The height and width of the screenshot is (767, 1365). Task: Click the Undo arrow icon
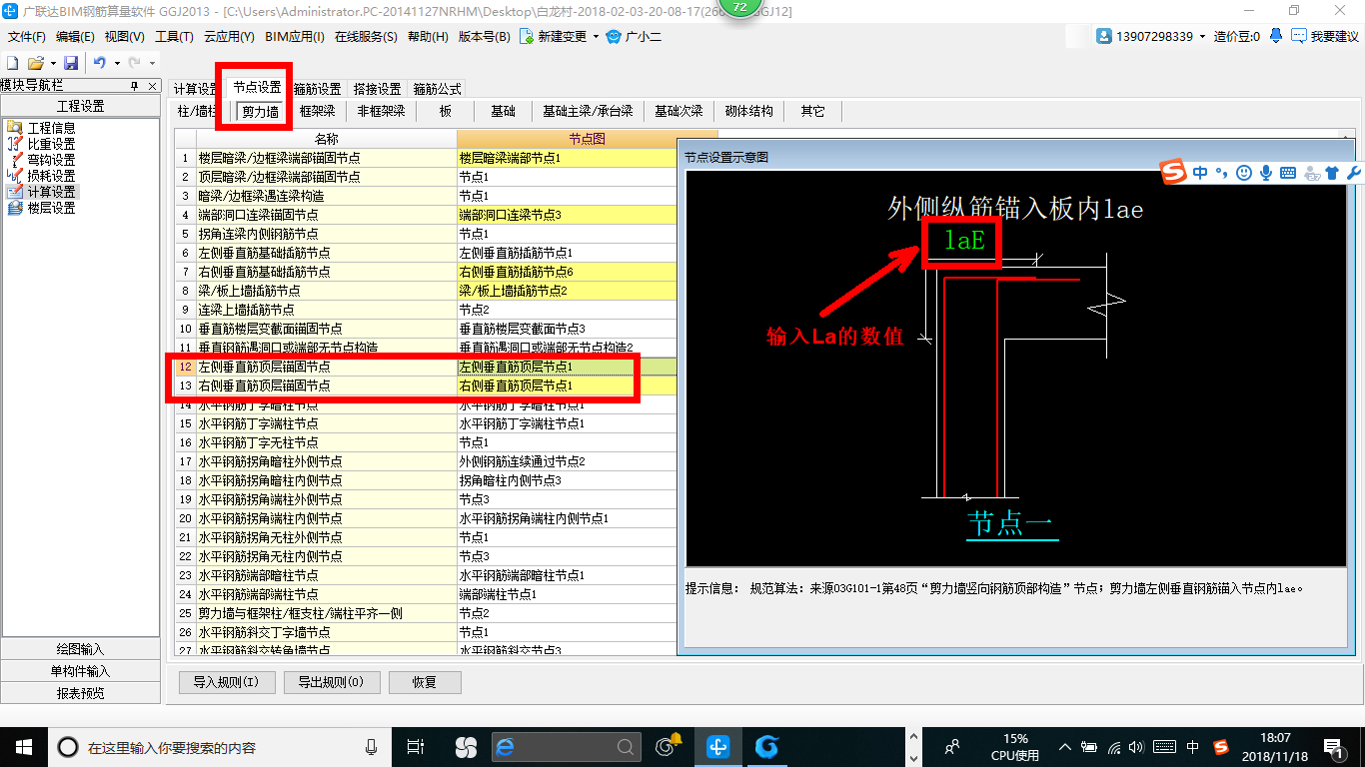[x=99, y=62]
